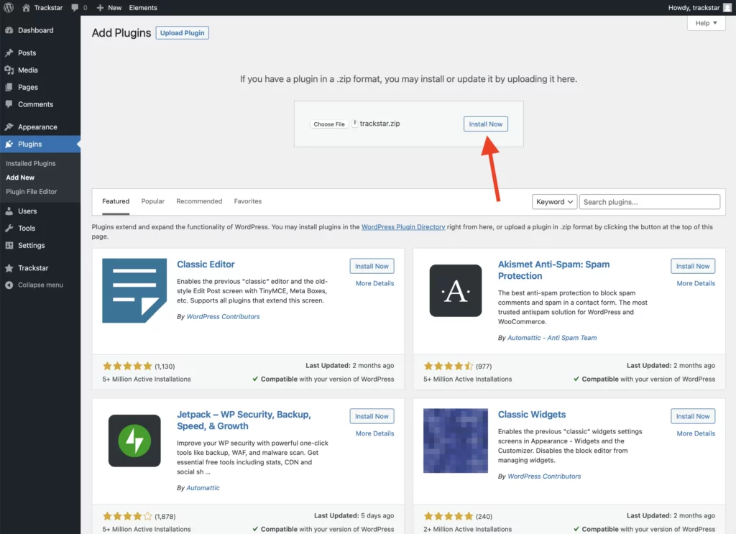Click the Pages icon in sidebar
Viewport: 736px width, 534px height.
pos(9,87)
